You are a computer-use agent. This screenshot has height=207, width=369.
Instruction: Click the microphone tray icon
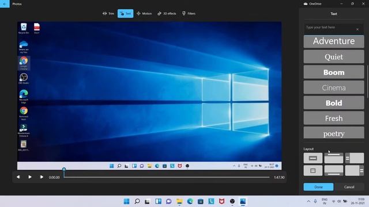(x=315, y=201)
